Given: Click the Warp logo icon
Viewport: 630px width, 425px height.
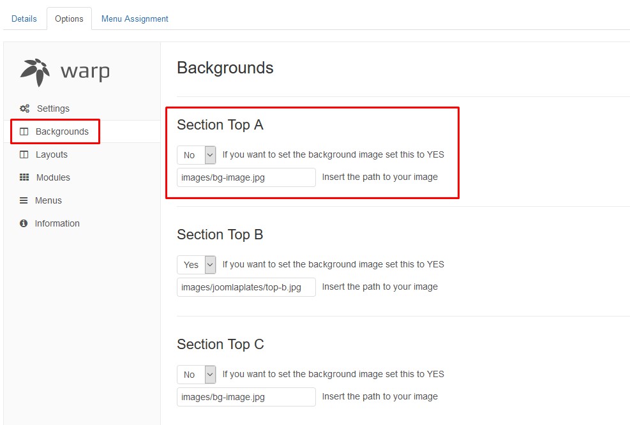Looking at the screenshot, I should [x=35, y=71].
